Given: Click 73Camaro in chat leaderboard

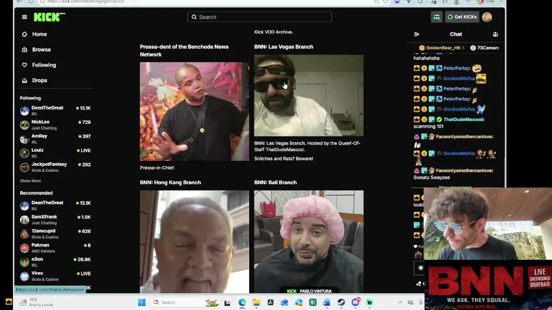Looking at the screenshot, I should point(488,48).
